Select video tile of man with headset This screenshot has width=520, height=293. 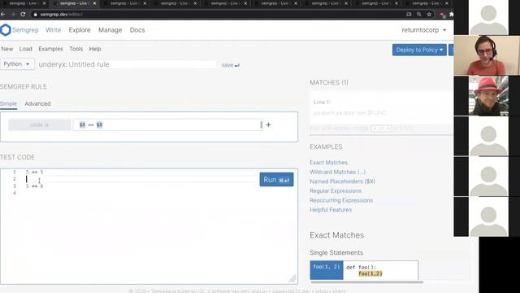(x=487, y=55)
